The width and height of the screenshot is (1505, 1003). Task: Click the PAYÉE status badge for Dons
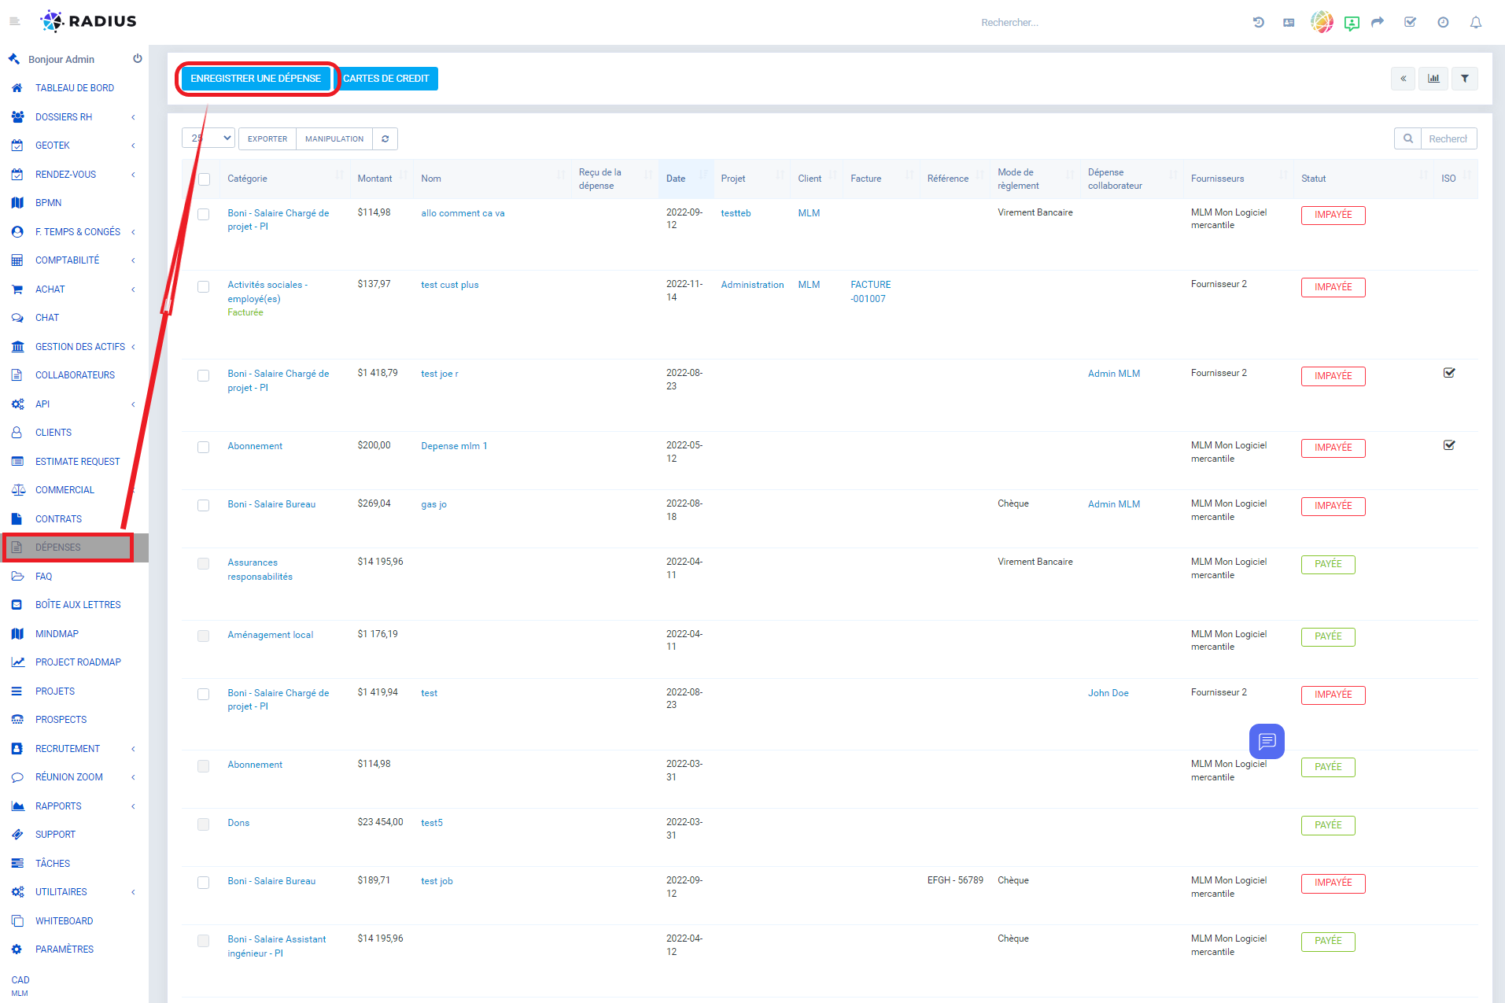click(x=1328, y=825)
